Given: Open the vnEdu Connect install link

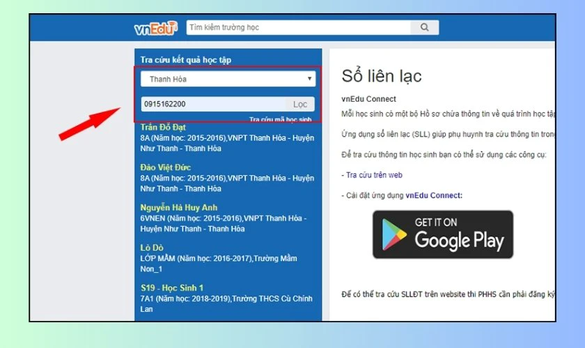Looking at the screenshot, I should tap(434, 196).
